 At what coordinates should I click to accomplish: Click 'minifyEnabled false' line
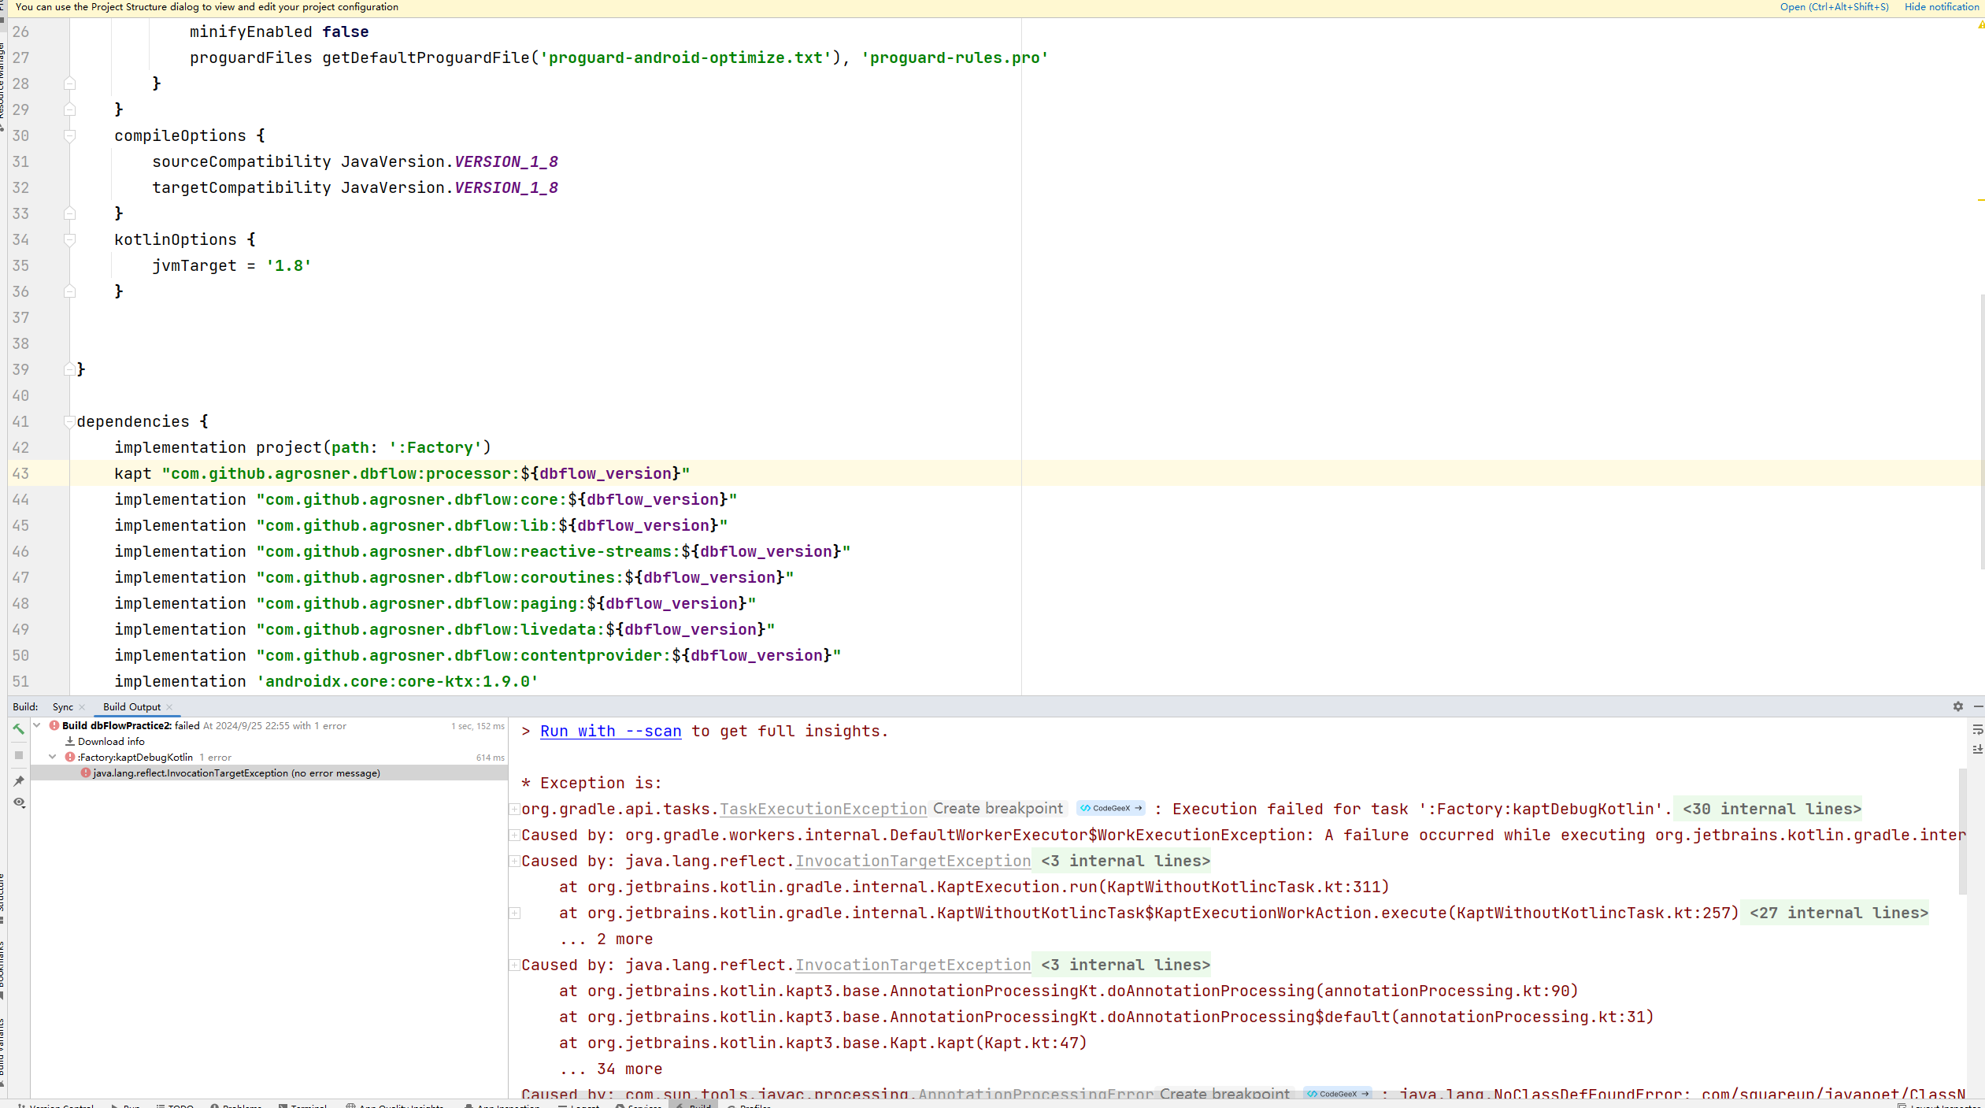(x=279, y=31)
